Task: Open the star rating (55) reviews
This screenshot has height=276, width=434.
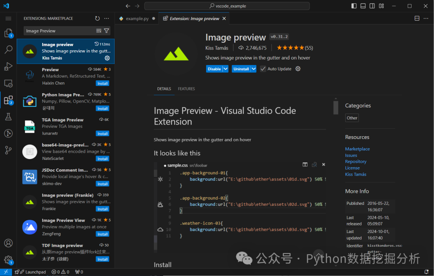Action: (295, 48)
